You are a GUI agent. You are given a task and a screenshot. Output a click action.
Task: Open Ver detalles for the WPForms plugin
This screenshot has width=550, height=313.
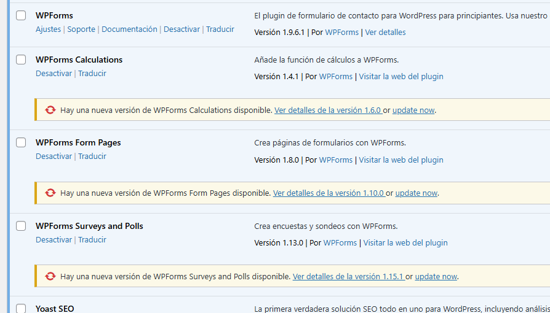385,32
